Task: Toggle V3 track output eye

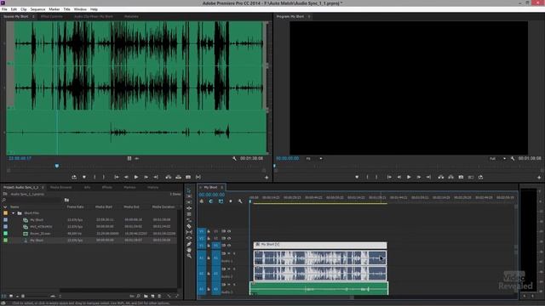Action: pyautogui.click(x=229, y=231)
